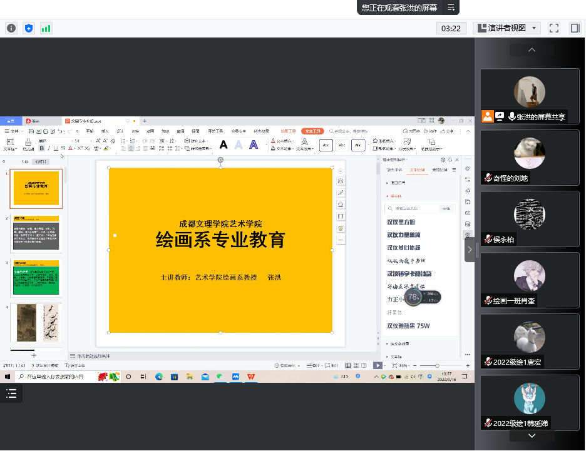Open the 文件 menu

point(13,131)
